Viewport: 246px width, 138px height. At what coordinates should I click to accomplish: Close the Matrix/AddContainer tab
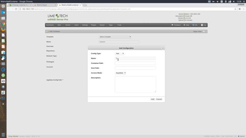pos(80,5)
